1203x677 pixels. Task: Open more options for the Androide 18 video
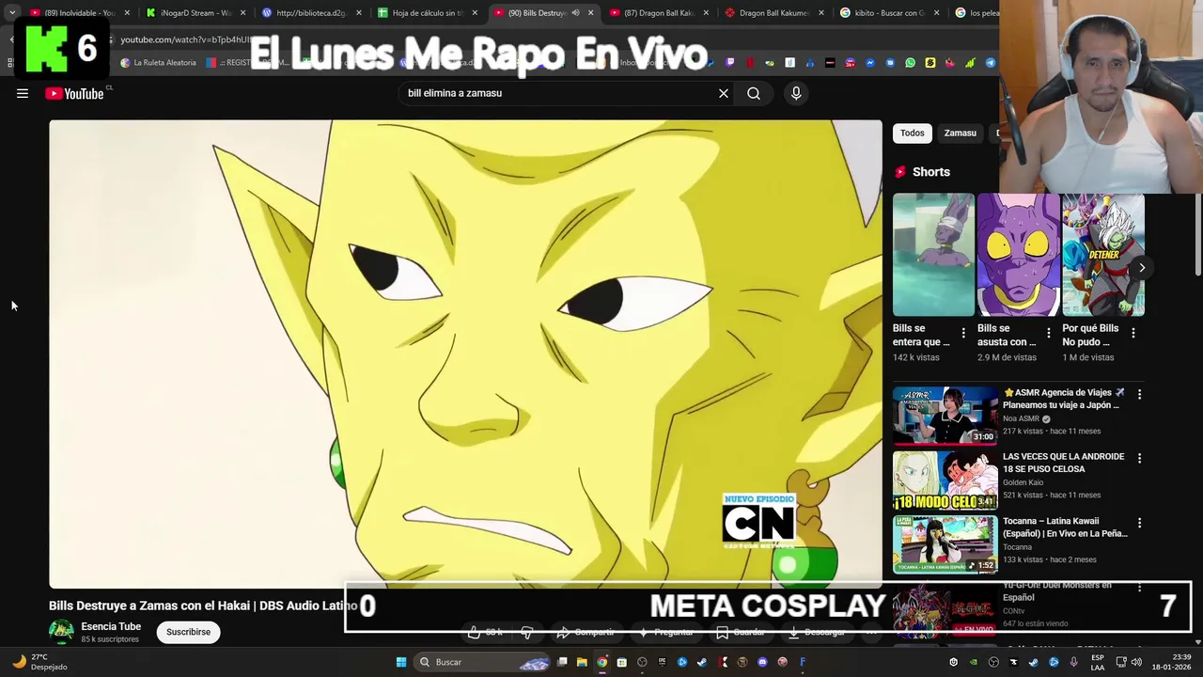[x=1139, y=459]
